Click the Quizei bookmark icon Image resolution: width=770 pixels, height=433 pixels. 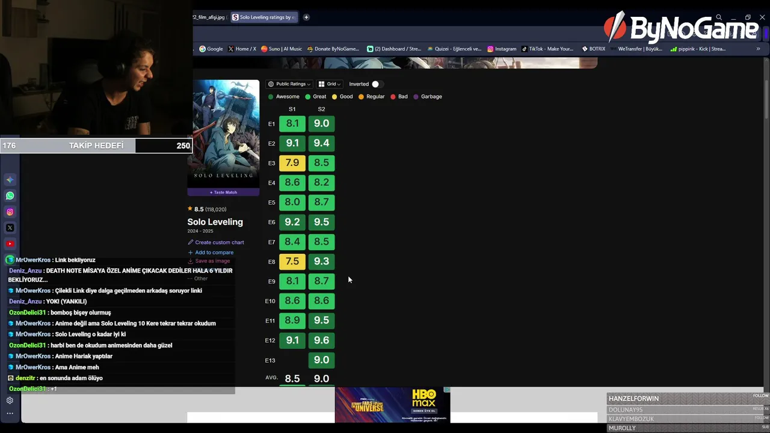tap(430, 49)
